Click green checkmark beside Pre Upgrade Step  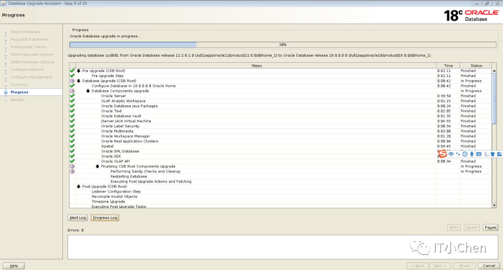click(x=72, y=76)
